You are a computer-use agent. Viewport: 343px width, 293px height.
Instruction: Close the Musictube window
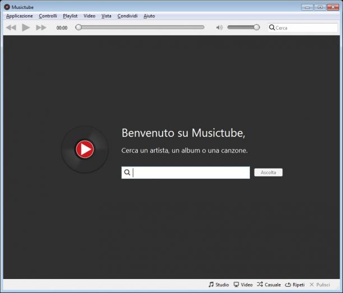[333, 7]
